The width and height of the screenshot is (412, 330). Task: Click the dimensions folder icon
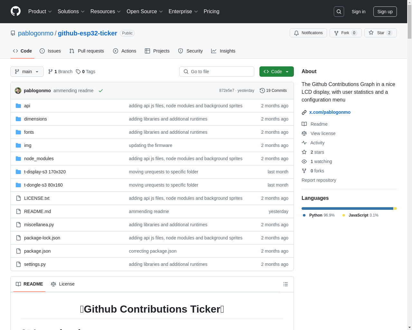(18, 119)
